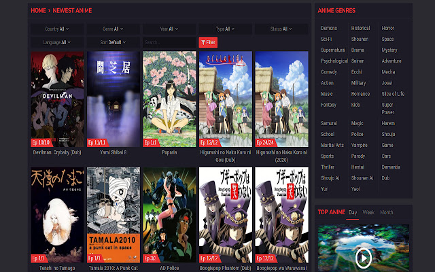This screenshot has width=435, height=272.
Task: Click NEWEST ANIME breadcrumb
Action: tap(72, 11)
